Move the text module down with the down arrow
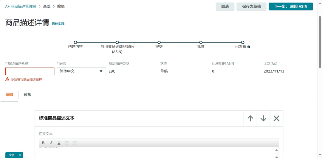Image resolution: width=322 pixels, height=158 pixels. pyautogui.click(x=263, y=118)
